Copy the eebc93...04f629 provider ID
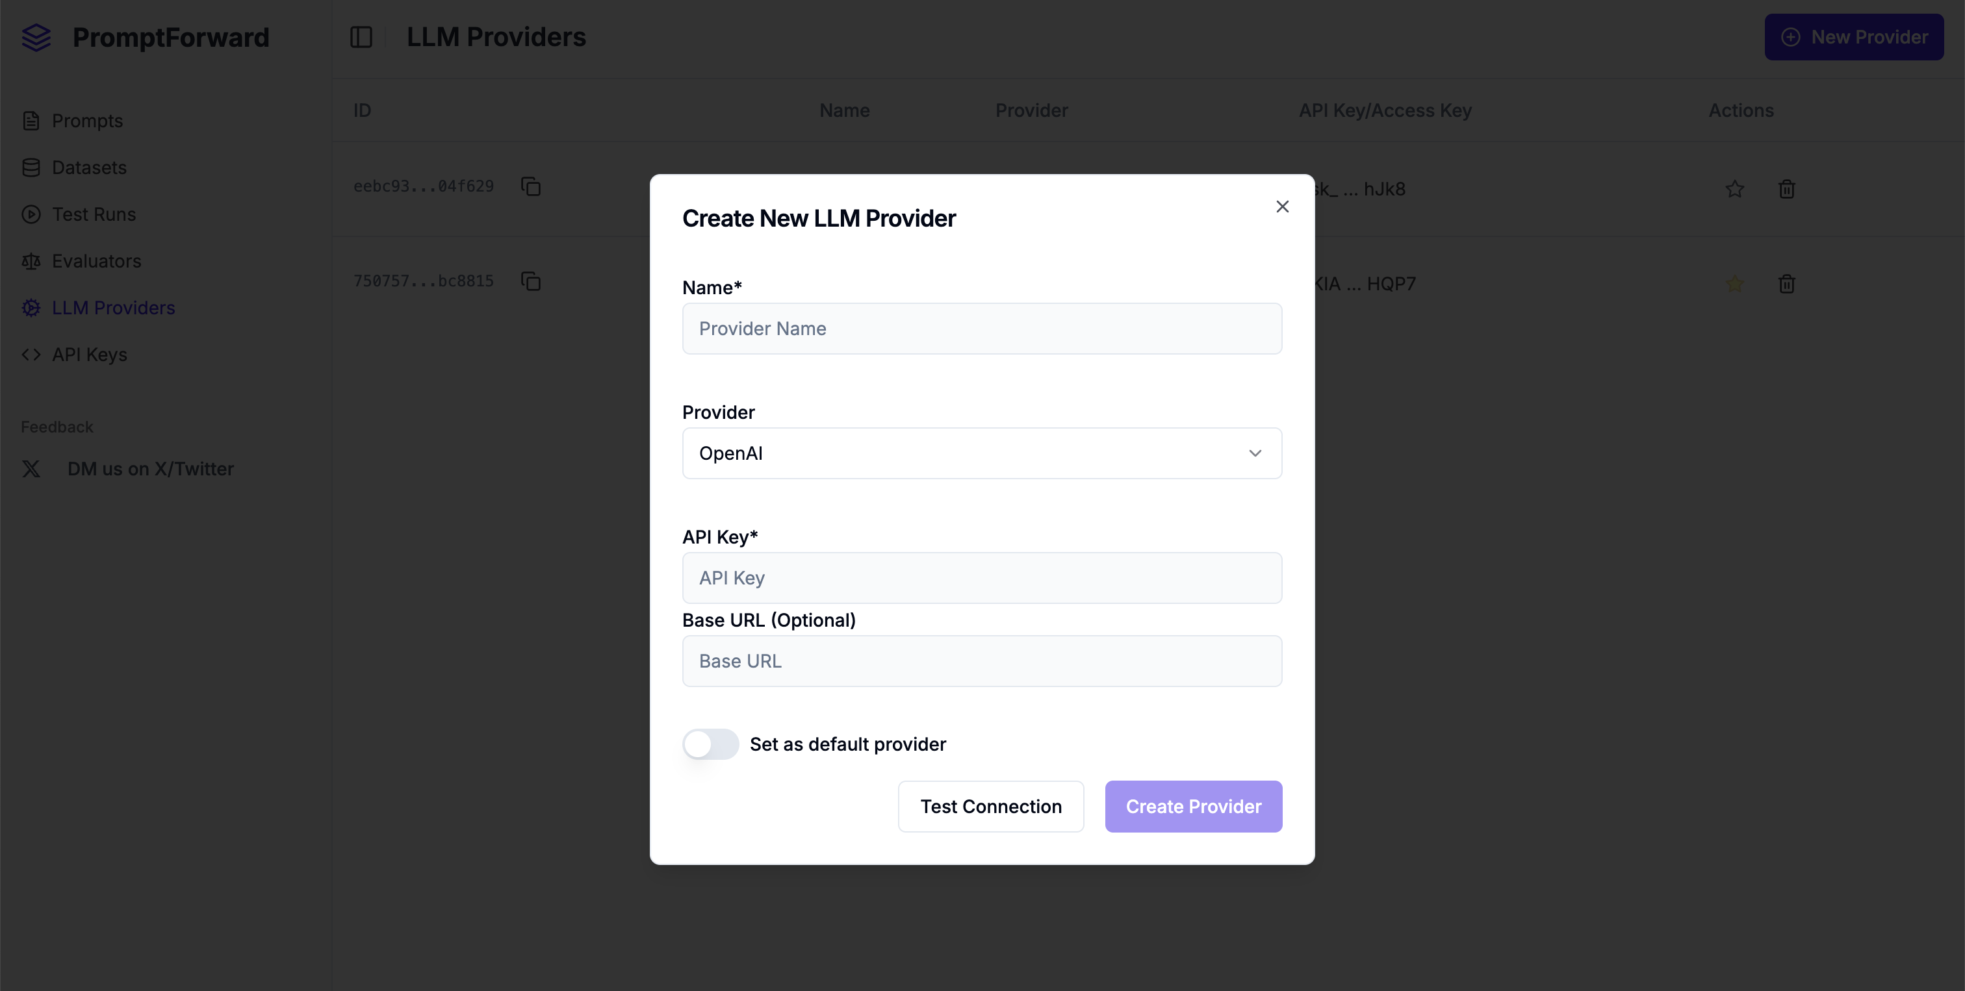 pyautogui.click(x=531, y=186)
